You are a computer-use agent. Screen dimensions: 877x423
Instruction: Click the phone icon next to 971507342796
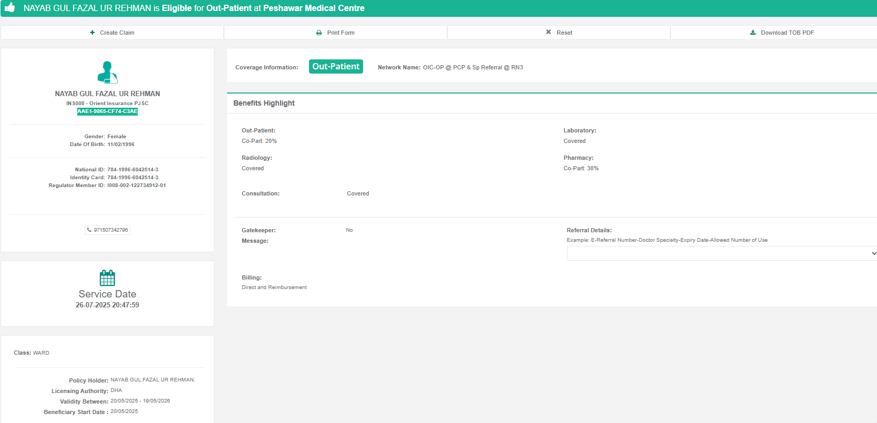(89, 230)
